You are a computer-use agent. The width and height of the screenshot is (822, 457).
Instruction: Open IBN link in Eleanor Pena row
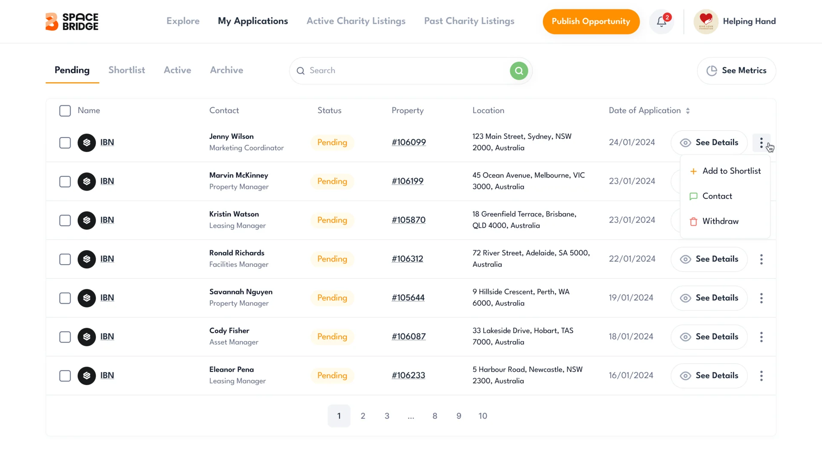[x=107, y=376]
